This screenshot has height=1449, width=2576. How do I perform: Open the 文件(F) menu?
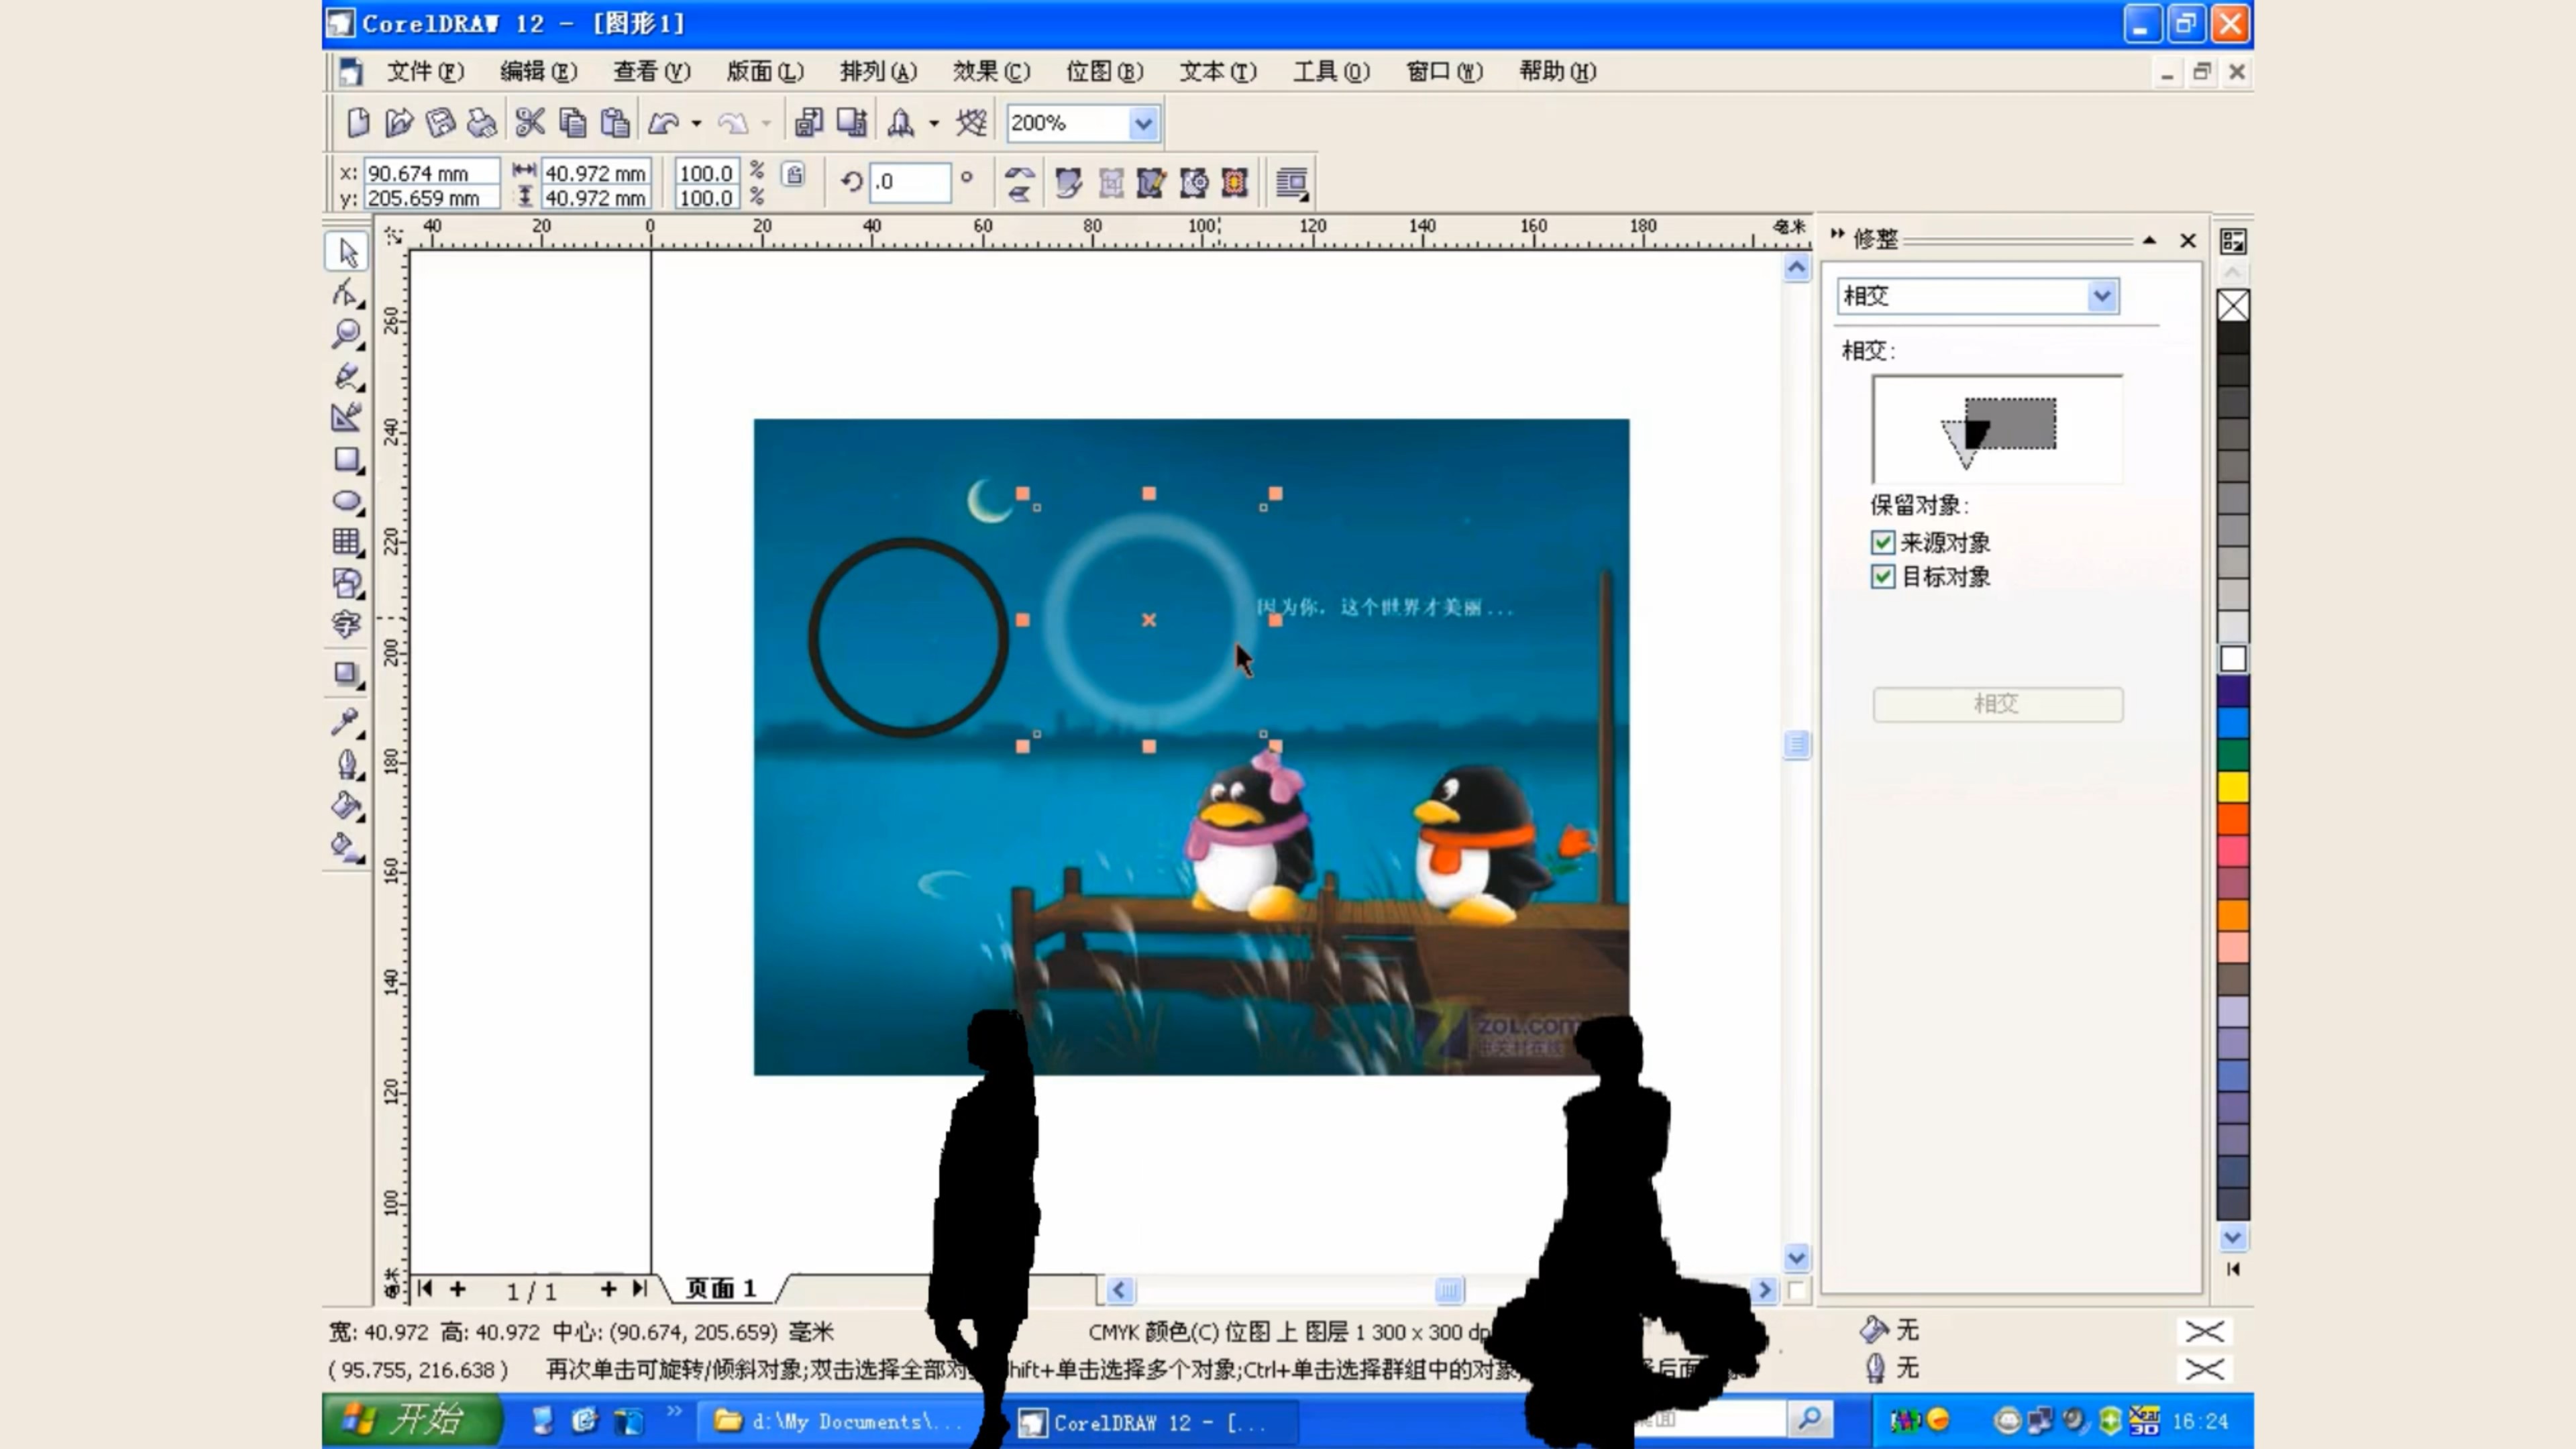coord(426,72)
